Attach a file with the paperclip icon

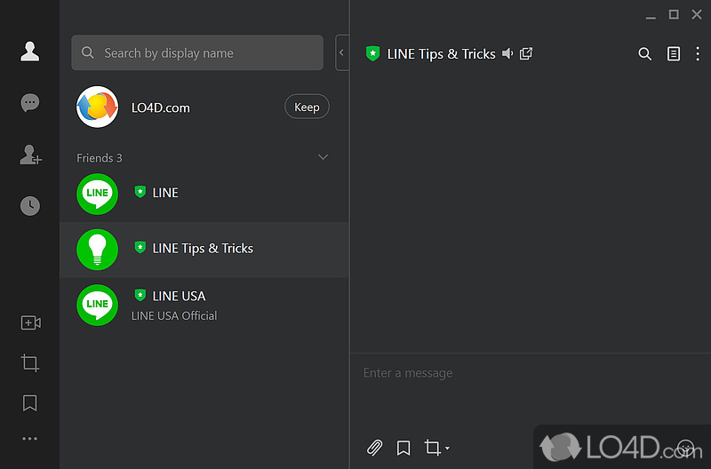click(375, 448)
